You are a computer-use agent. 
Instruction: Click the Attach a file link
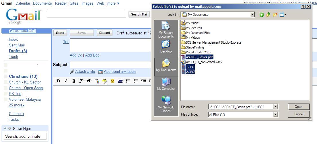85,72
